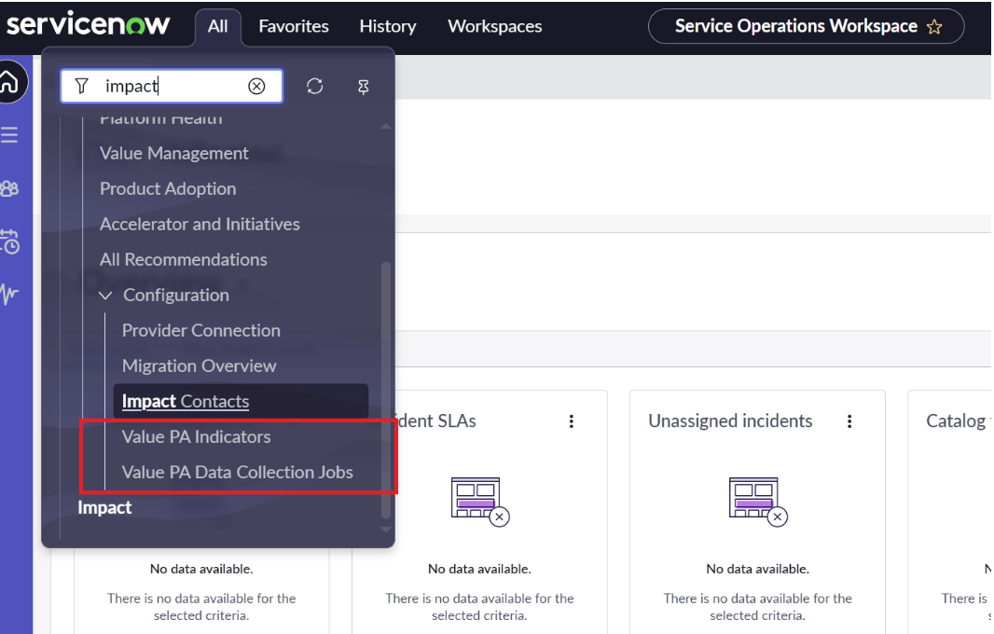Click the empty-state icon in Unassigned incidents card
The width and height of the screenshot is (994, 634).
tap(758, 501)
